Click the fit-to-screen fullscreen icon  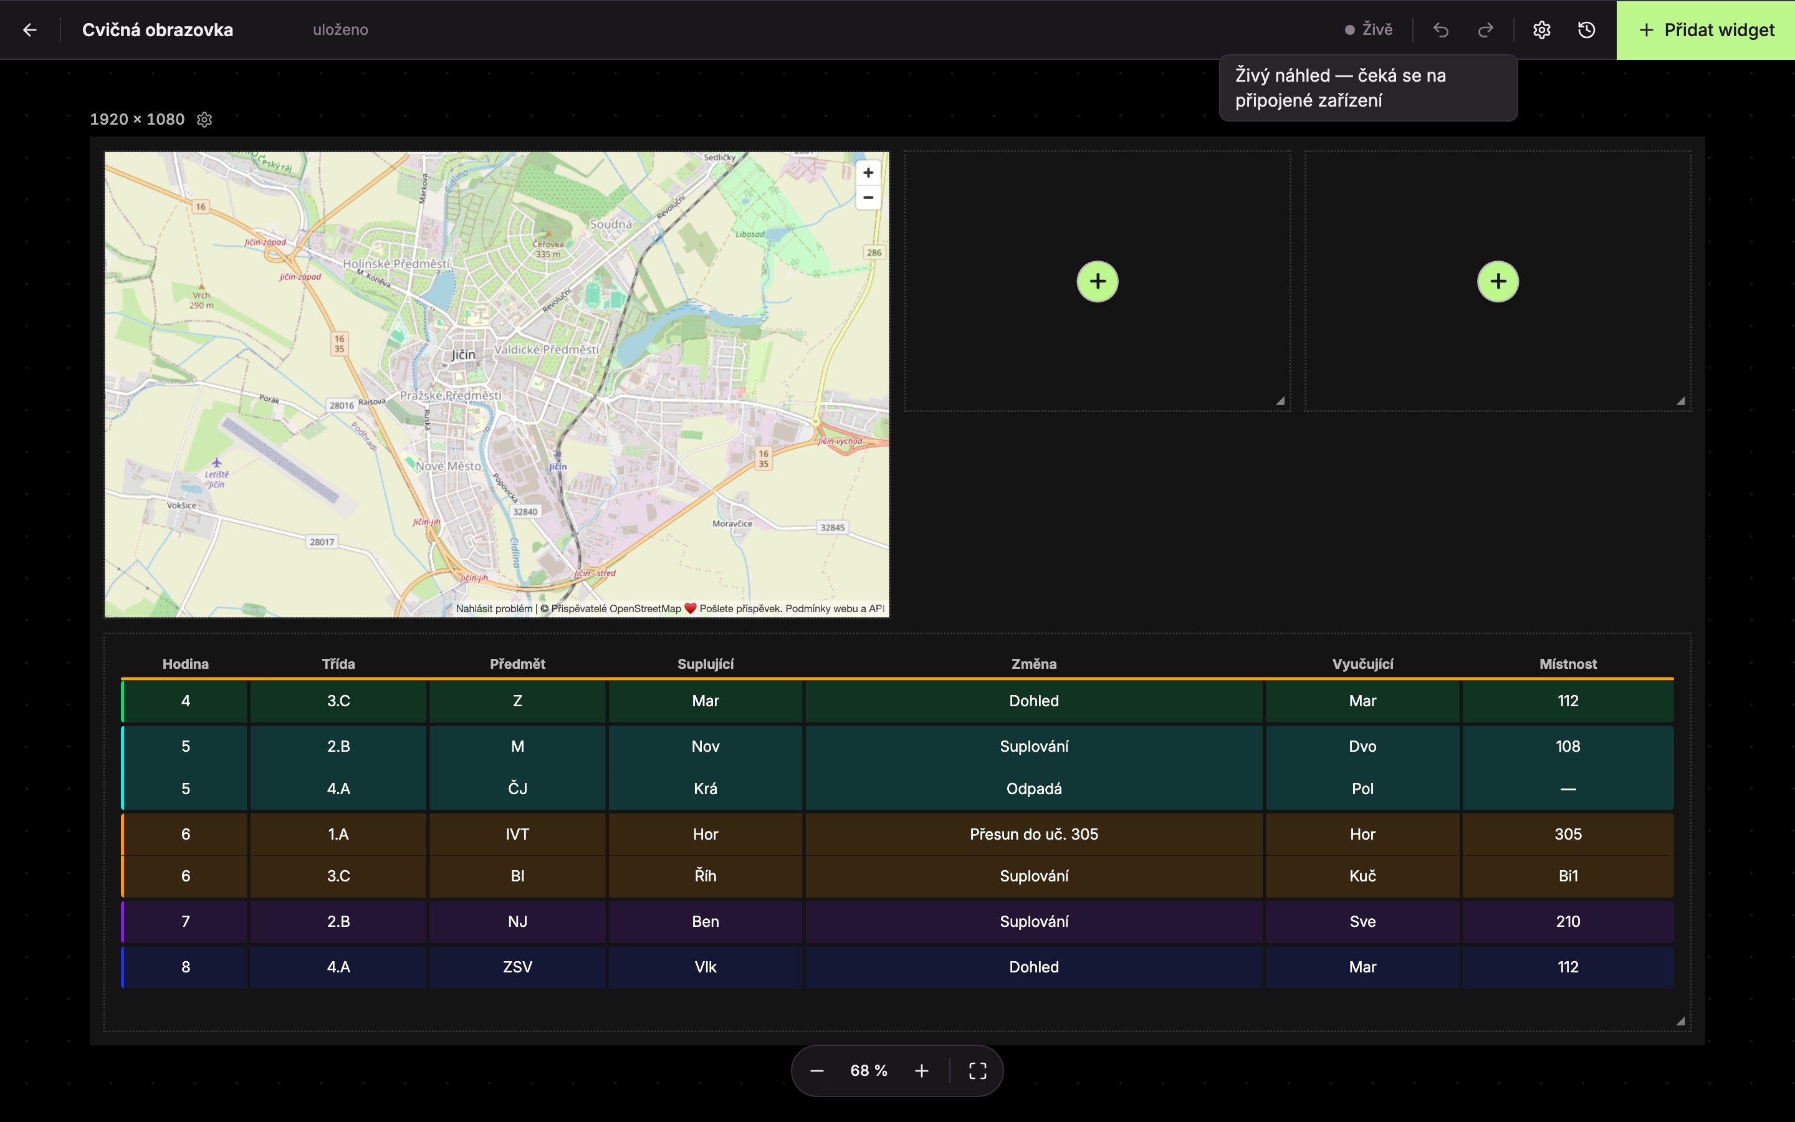[978, 1071]
